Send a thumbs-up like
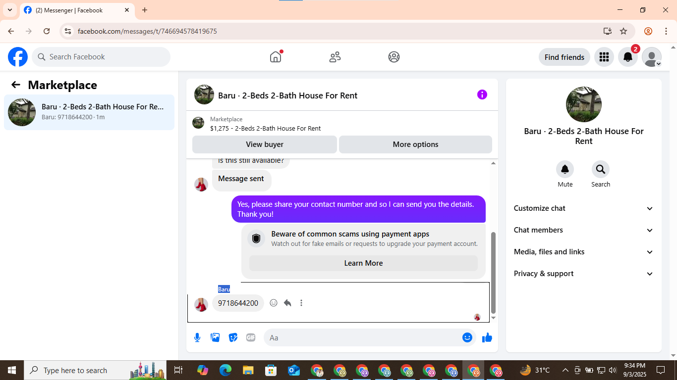The image size is (677, 380). pyautogui.click(x=487, y=337)
